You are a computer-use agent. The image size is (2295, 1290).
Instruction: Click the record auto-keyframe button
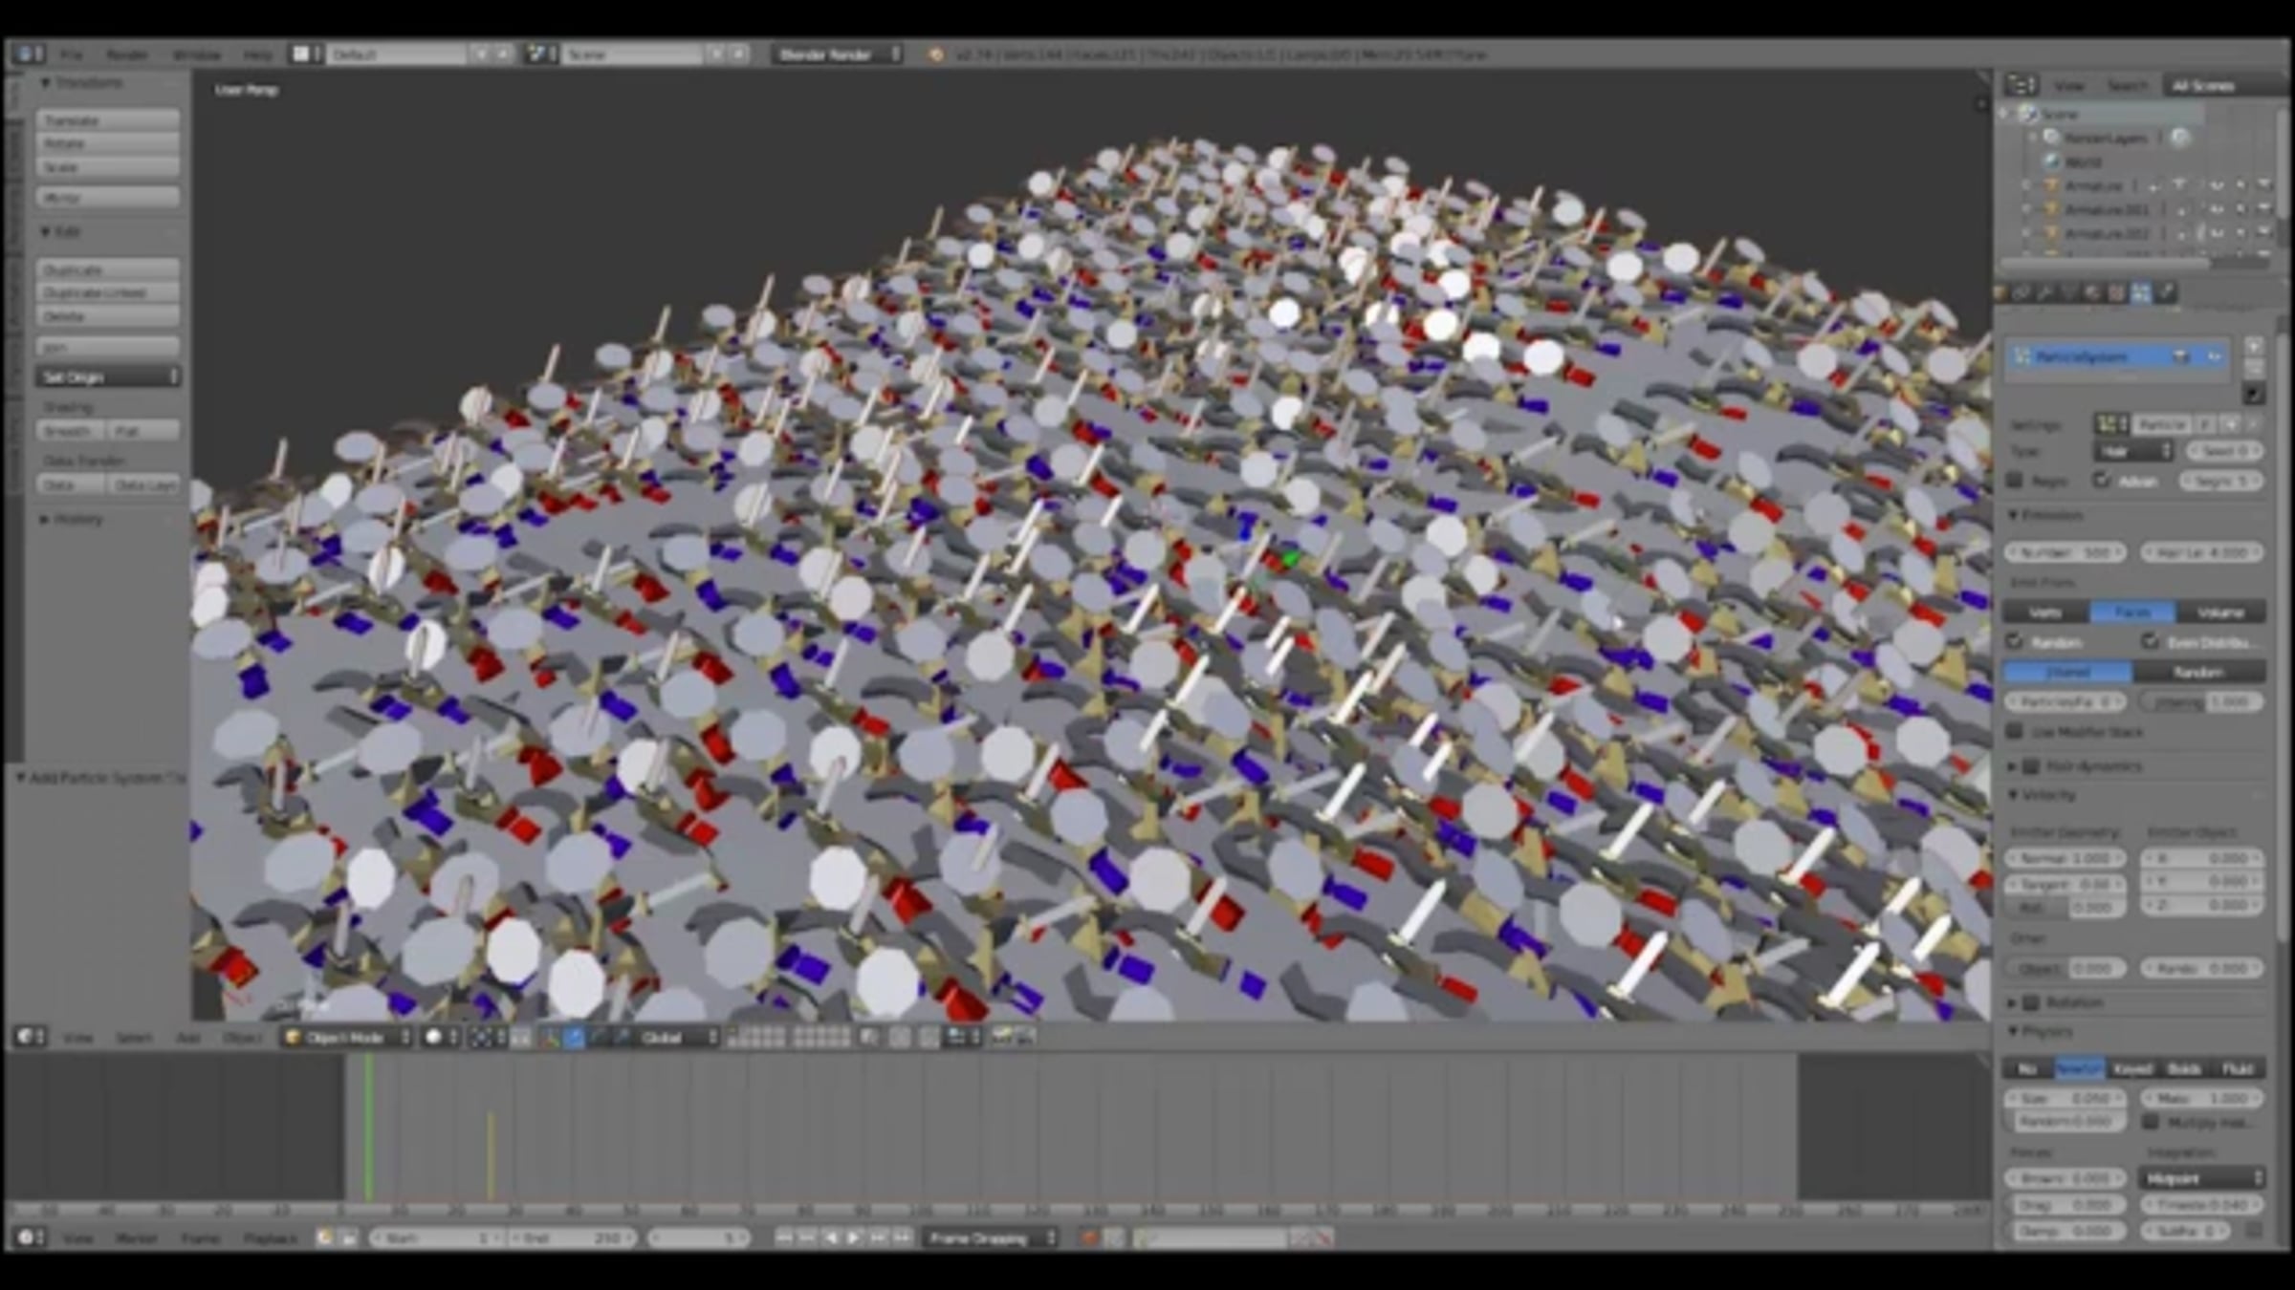[x=1089, y=1237]
